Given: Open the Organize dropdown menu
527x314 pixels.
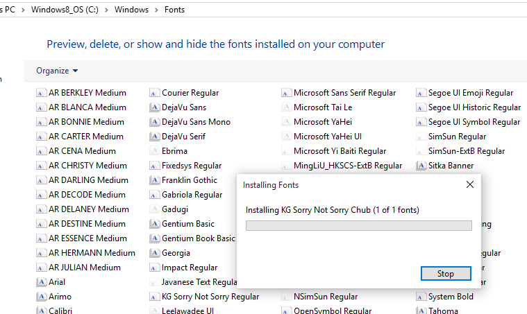Looking at the screenshot, I should [x=57, y=71].
